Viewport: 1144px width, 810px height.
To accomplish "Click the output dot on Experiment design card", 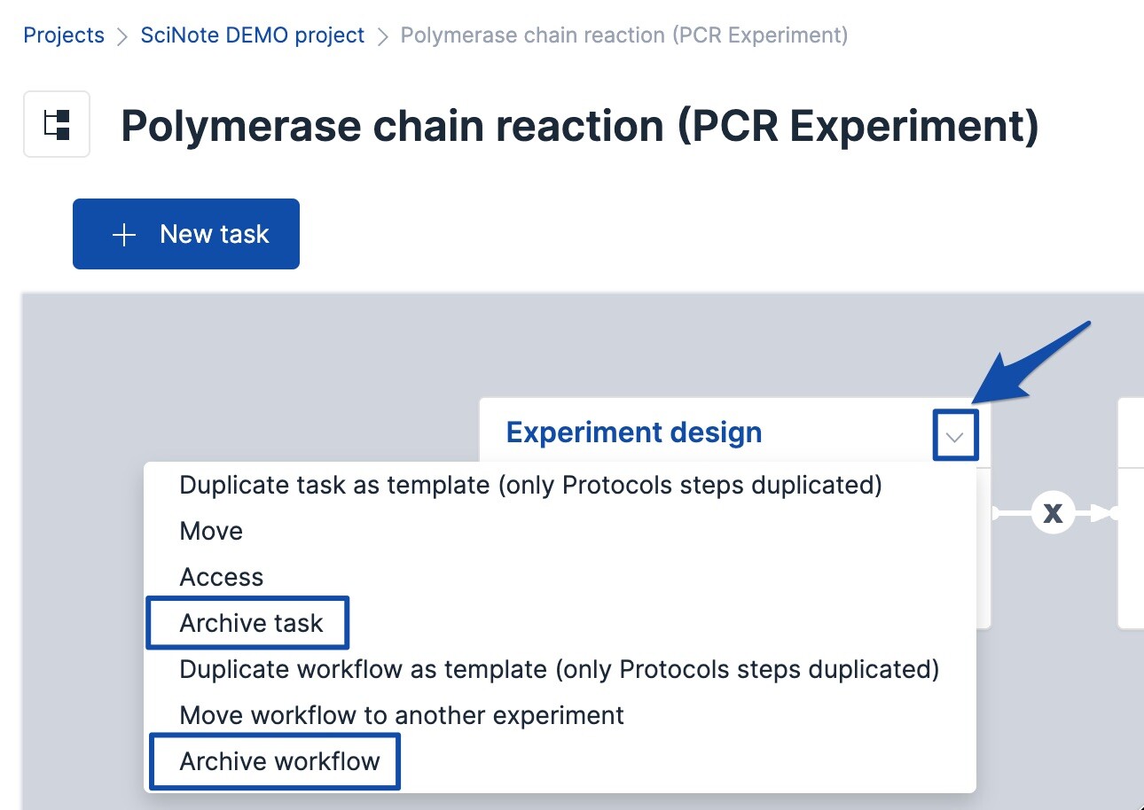I will [x=993, y=513].
